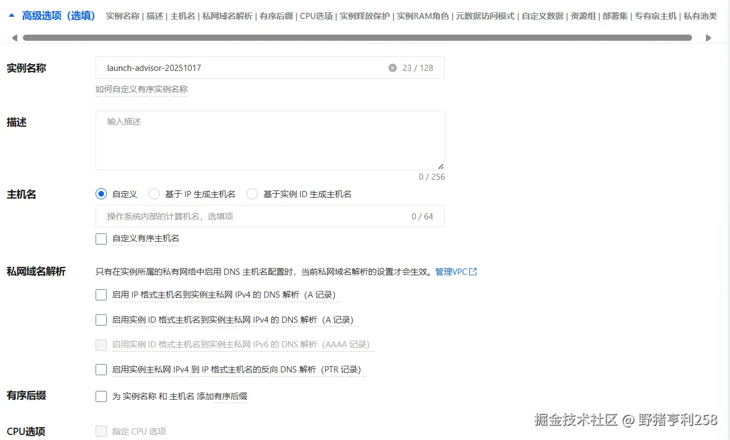The image size is (730, 440).
Task: Jump to 资源组 anchor tab
Action: pos(583,16)
